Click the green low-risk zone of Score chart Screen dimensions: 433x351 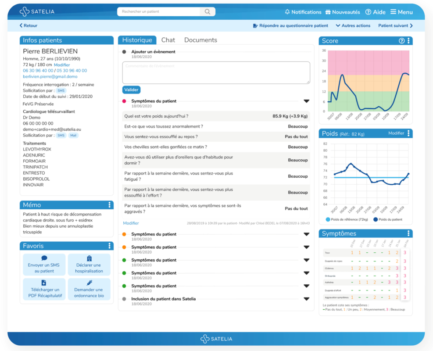click(369, 101)
